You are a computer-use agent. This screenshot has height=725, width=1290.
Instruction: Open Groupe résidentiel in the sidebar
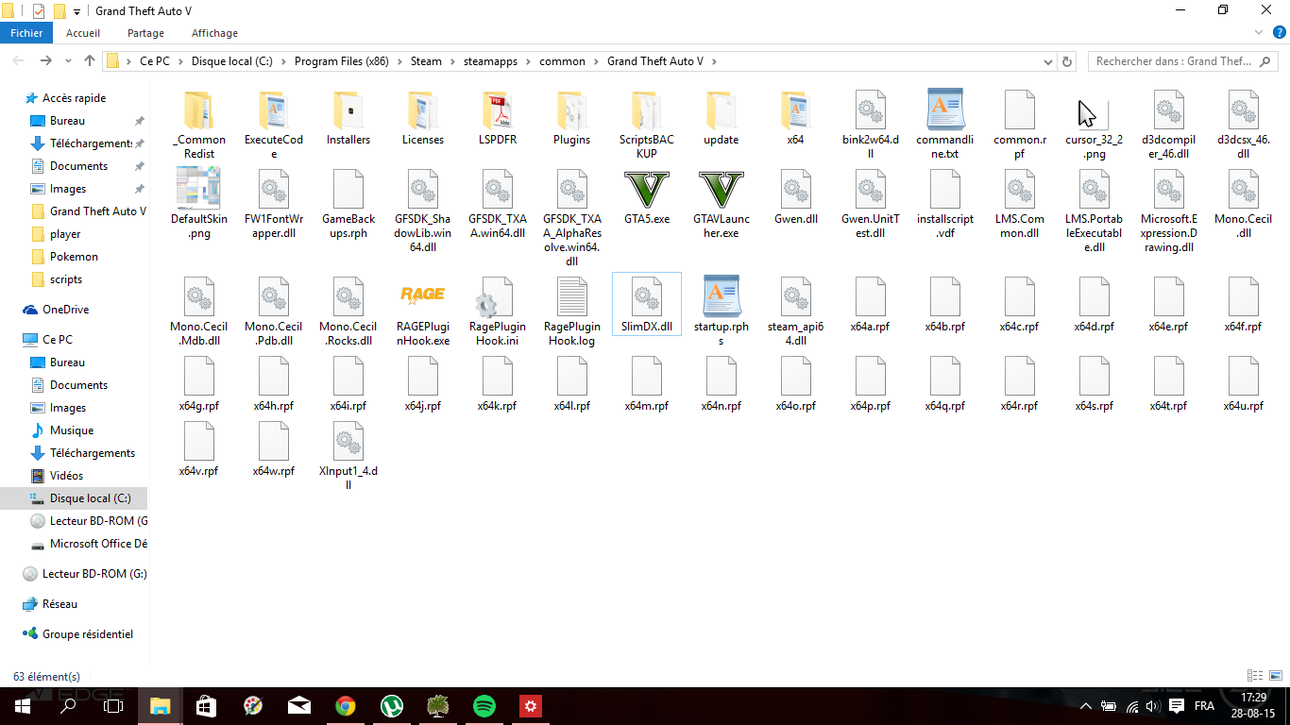tap(87, 634)
